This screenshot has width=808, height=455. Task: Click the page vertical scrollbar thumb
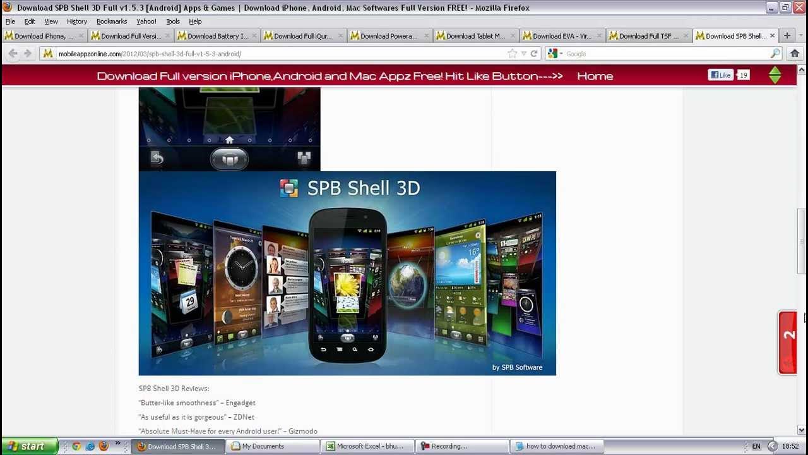point(802,241)
